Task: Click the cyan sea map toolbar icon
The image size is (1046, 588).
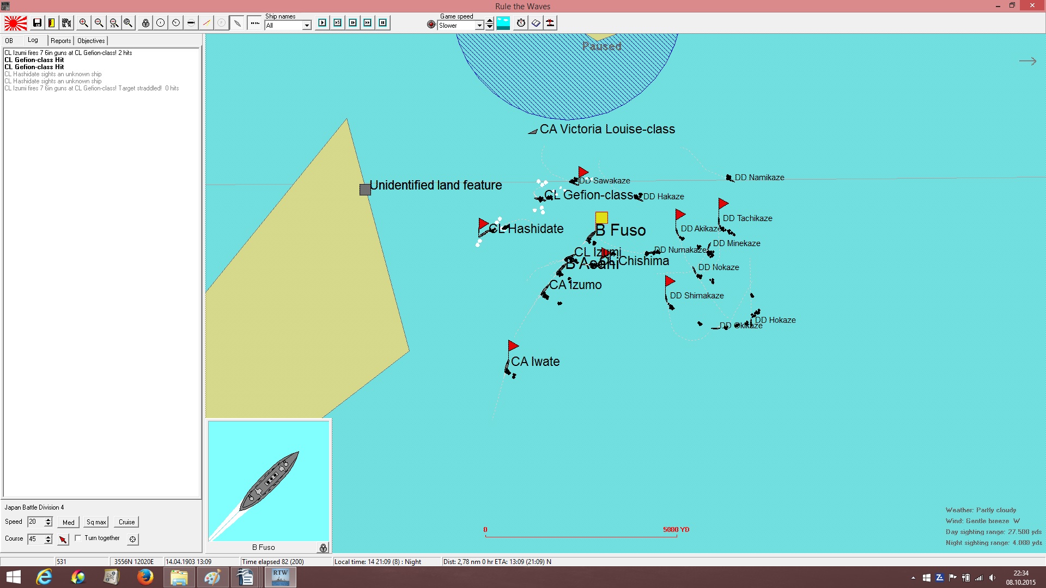Action: coord(503,23)
